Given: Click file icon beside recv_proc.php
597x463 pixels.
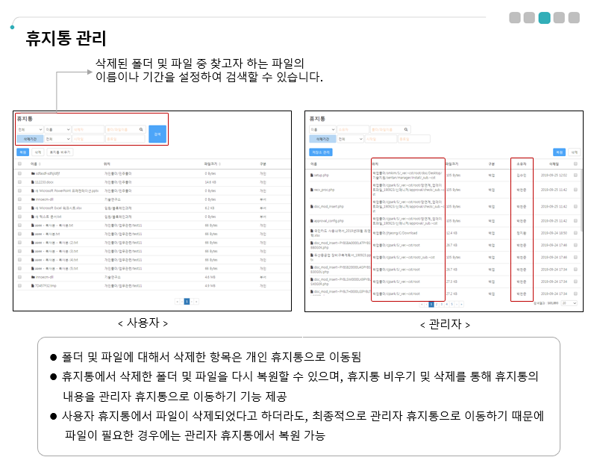Looking at the screenshot, I should tap(312, 190).
